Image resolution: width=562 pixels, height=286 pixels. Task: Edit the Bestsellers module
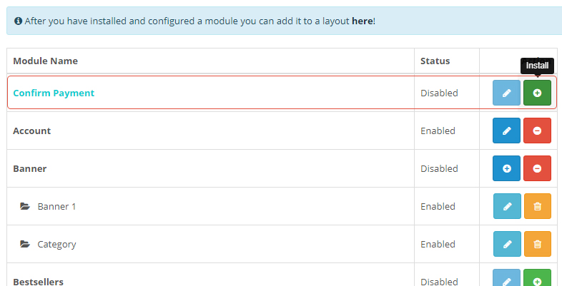(506, 280)
